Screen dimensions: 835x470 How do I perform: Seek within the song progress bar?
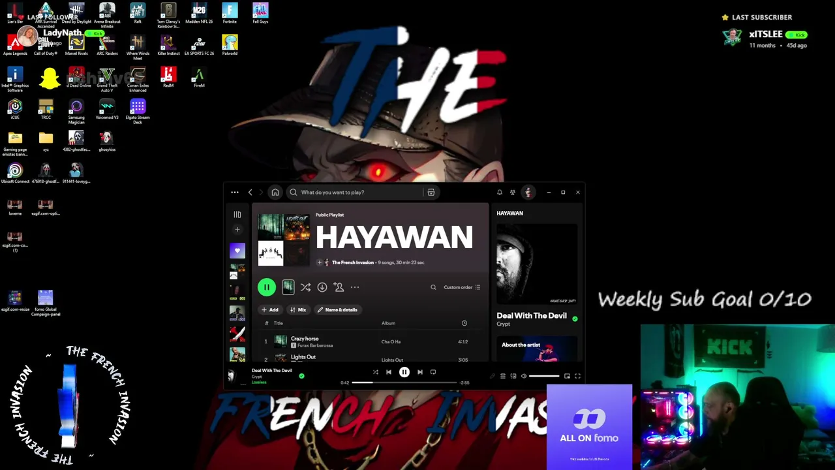tap(404, 383)
